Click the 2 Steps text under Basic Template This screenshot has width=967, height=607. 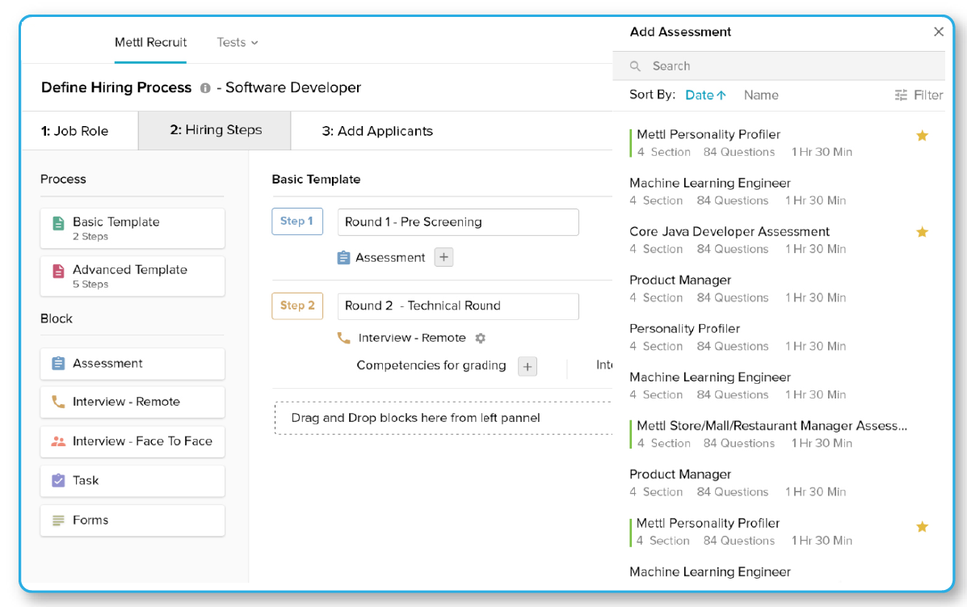90,237
